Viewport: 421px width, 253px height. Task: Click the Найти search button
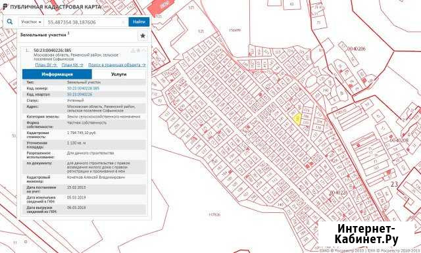(x=139, y=22)
